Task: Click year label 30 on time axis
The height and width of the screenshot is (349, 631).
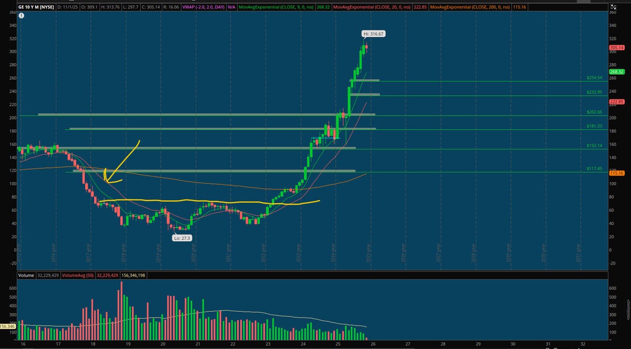Action: pos(513,344)
